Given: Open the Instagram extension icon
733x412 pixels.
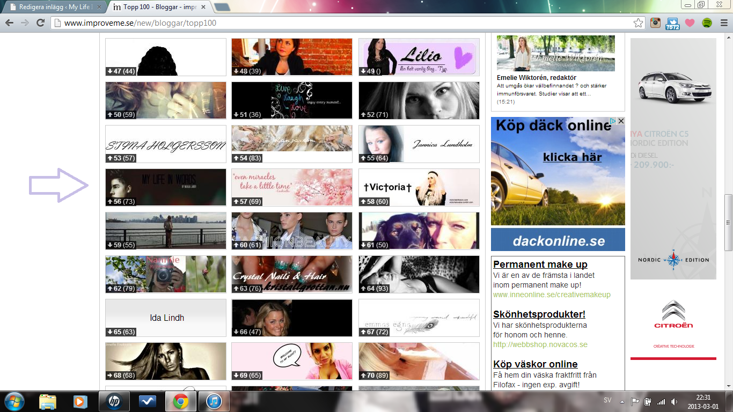Looking at the screenshot, I should click(x=655, y=23).
